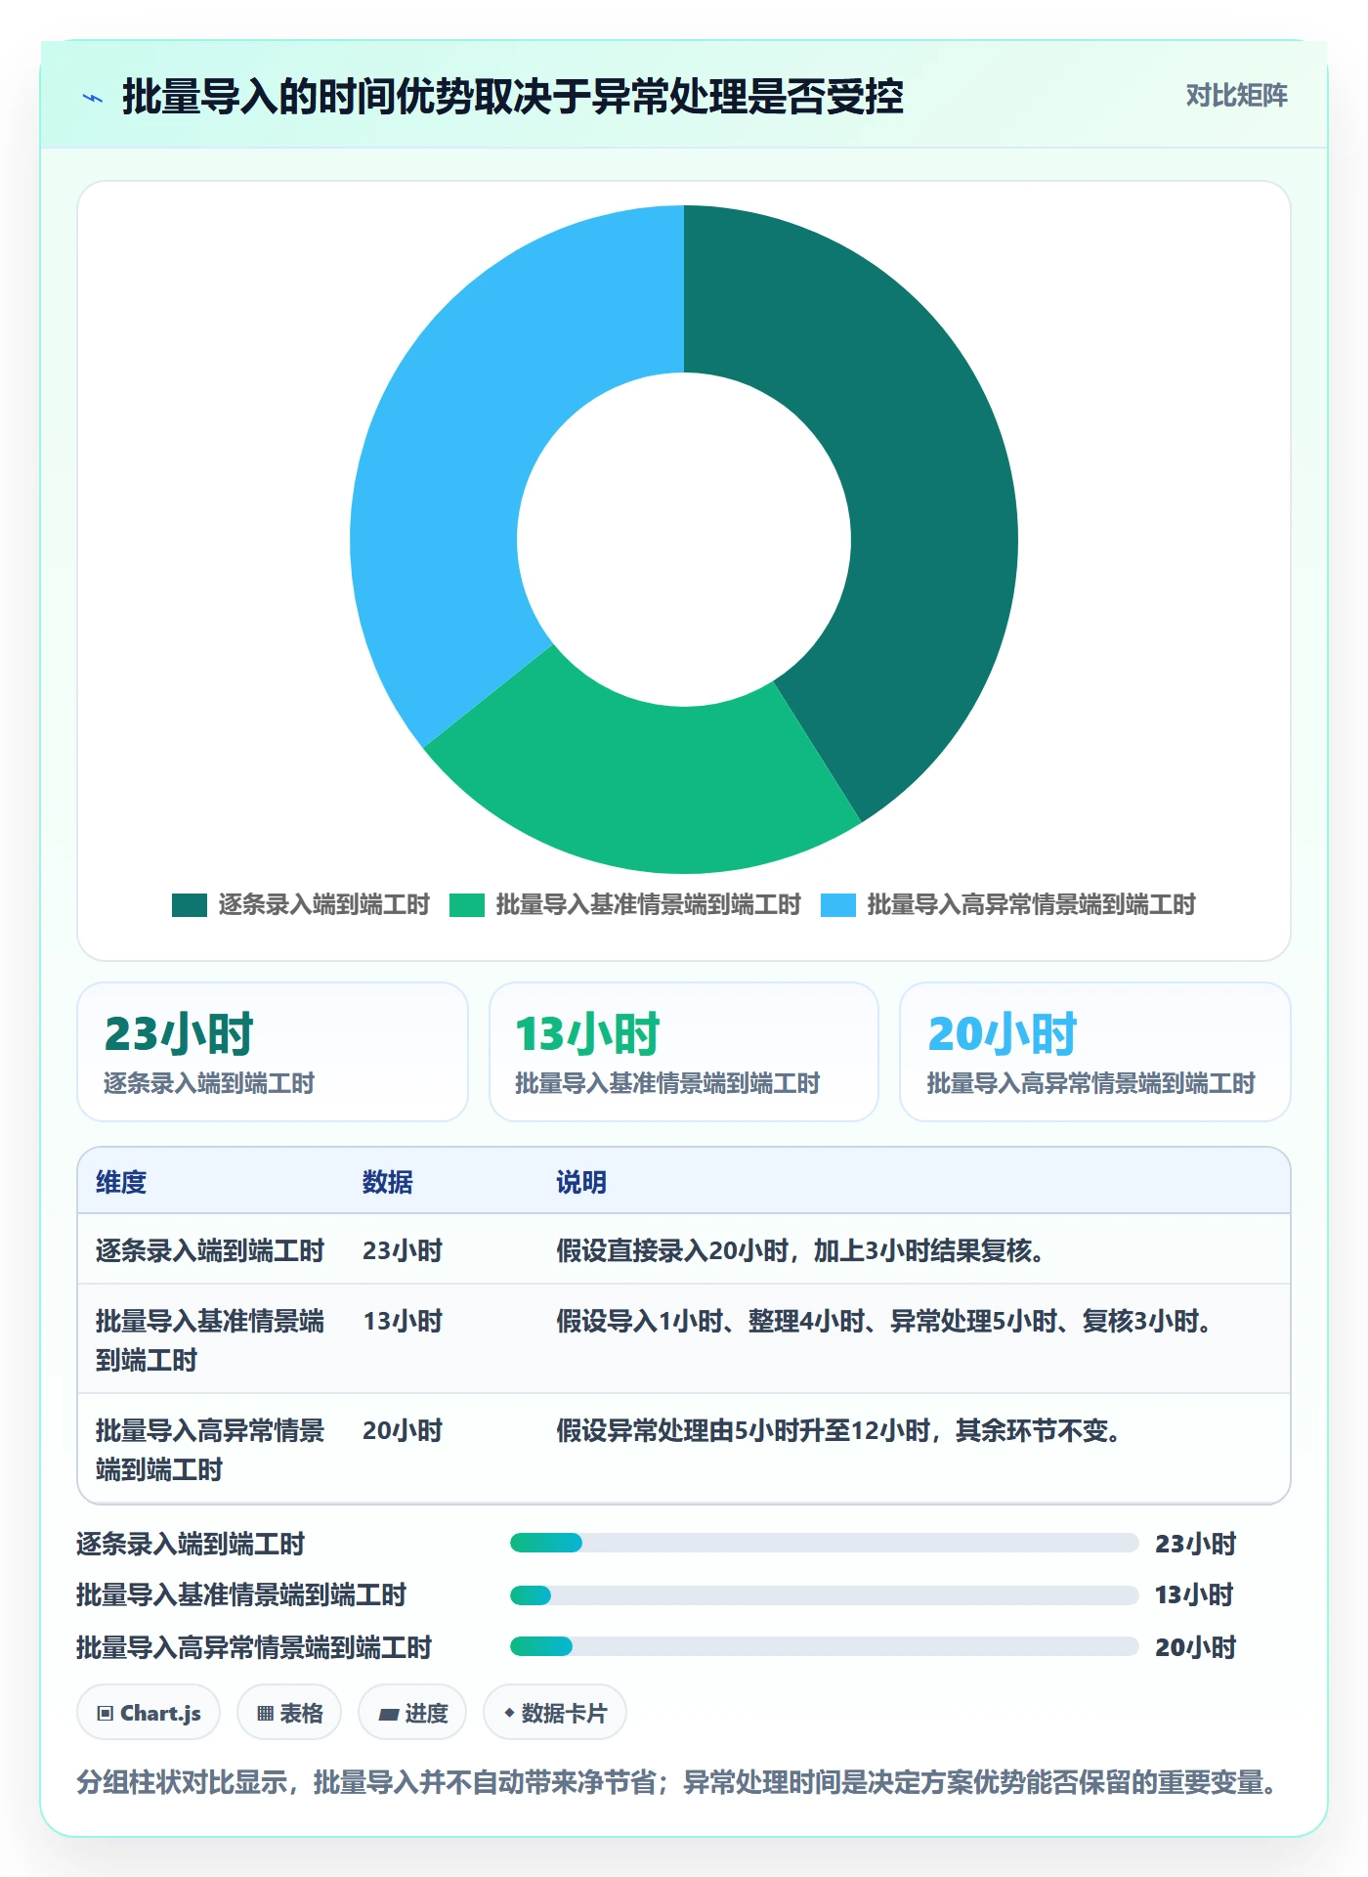The image size is (1368, 1877).
Task: Click 批量导入基准情景端到端工时 table row name
Action: 210,1340
